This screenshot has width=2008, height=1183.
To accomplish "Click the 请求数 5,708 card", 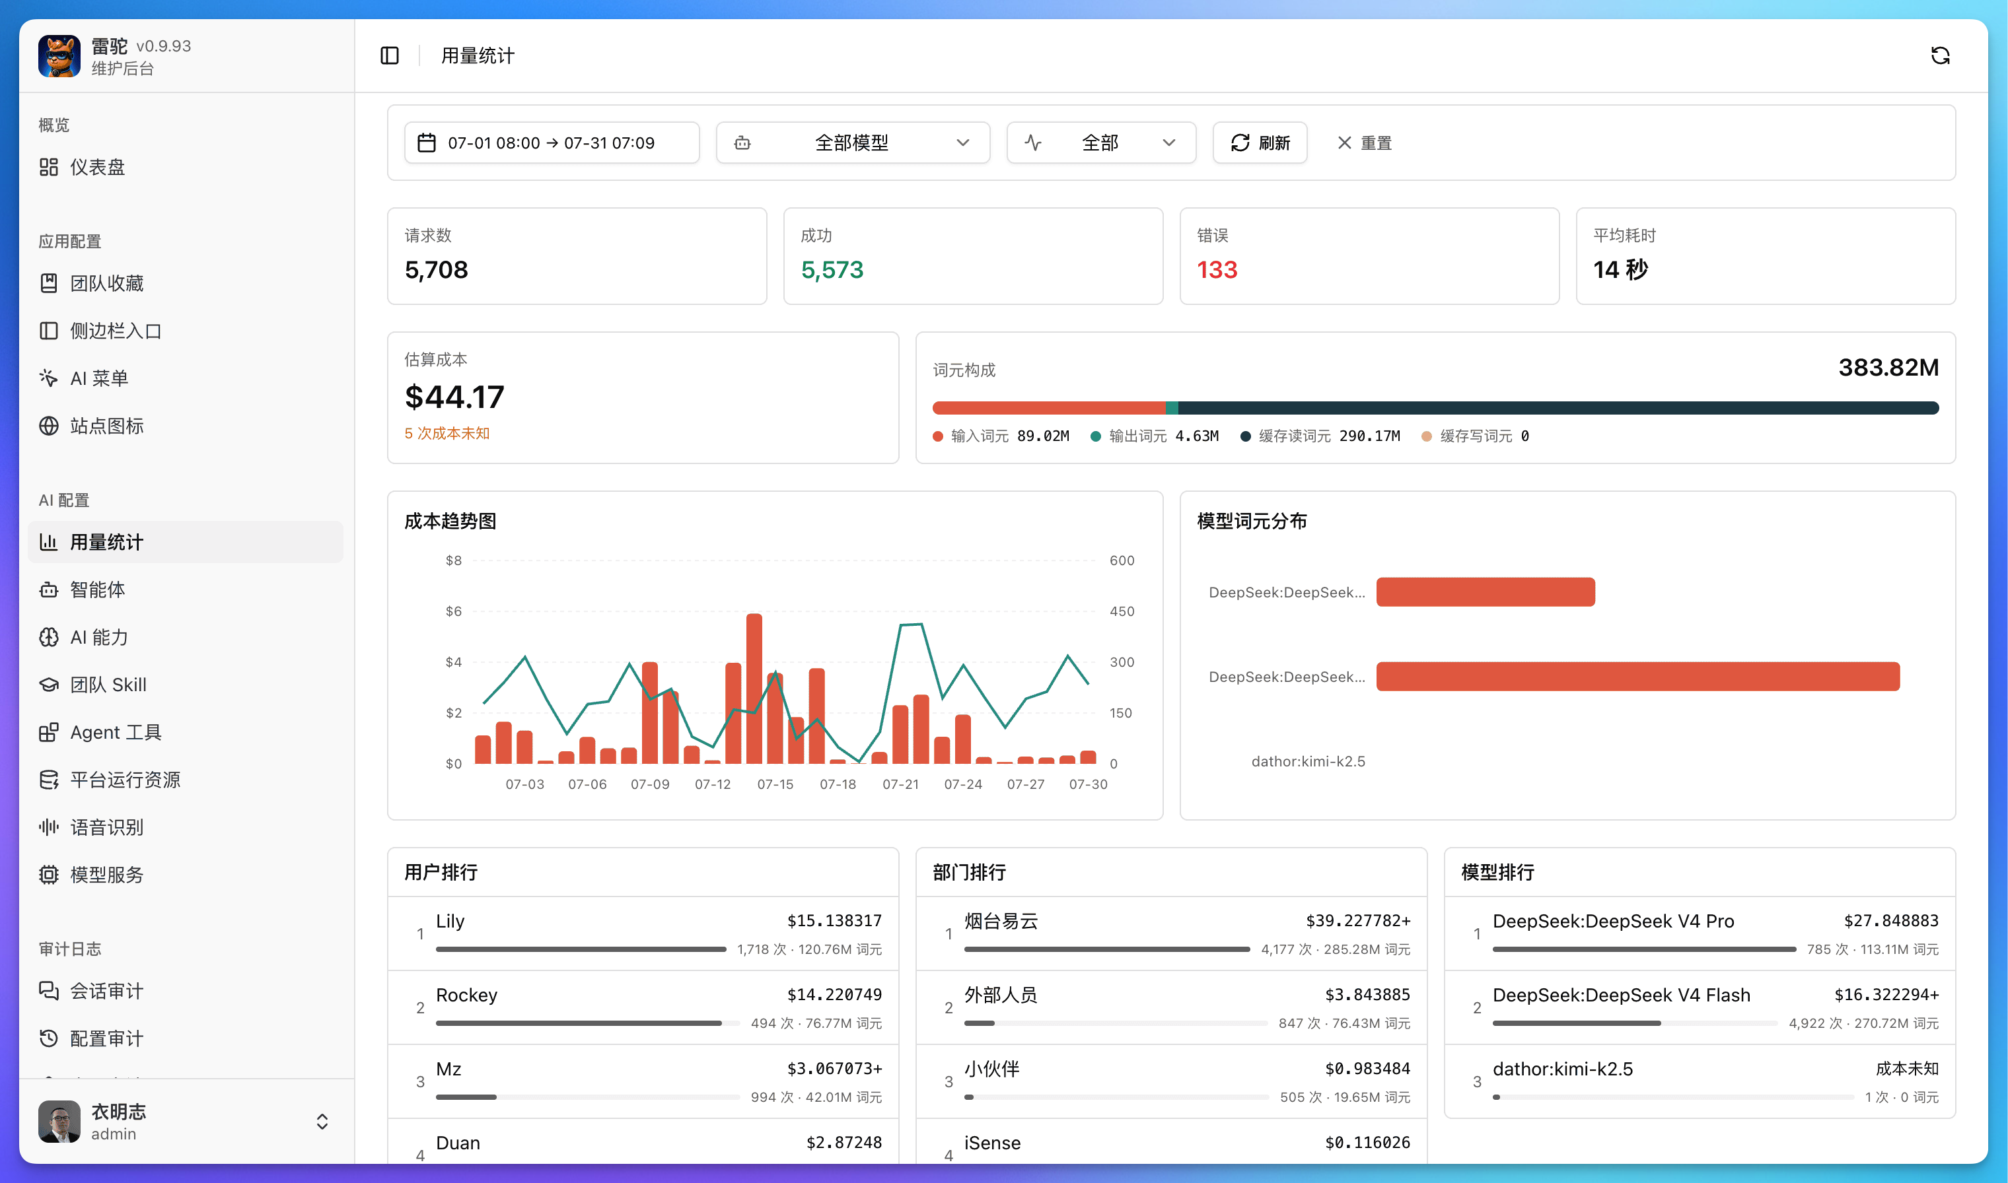I will click(577, 256).
